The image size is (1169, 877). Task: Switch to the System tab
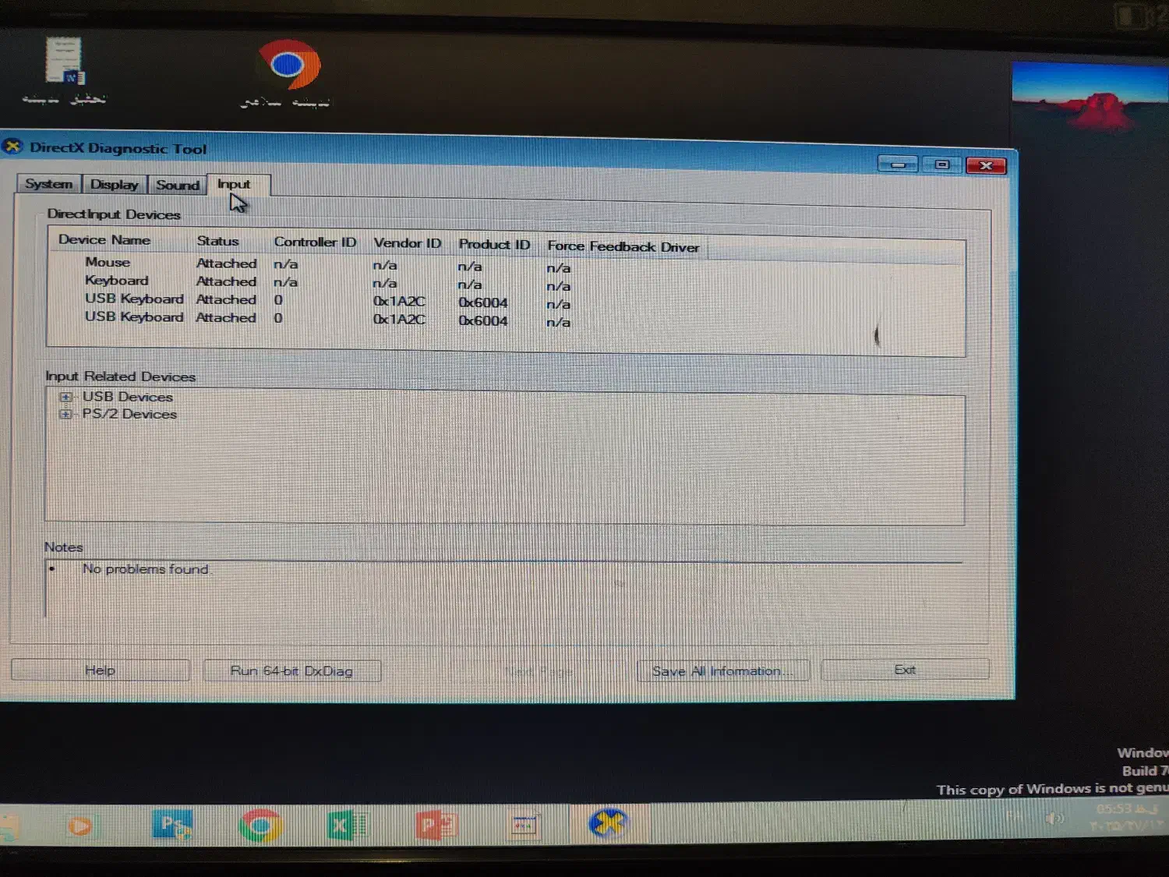[x=48, y=184]
